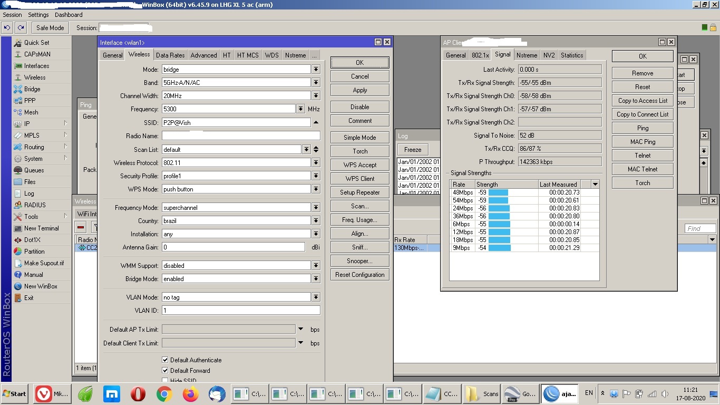Switch to Nstreme tab in wlan1 window
Screen dimensions: 720x405
(x=295, y=55)
